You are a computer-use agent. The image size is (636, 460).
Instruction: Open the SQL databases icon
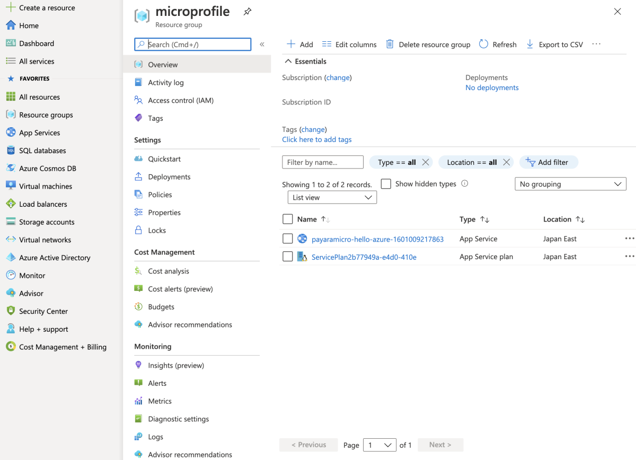tap(11, 151)
